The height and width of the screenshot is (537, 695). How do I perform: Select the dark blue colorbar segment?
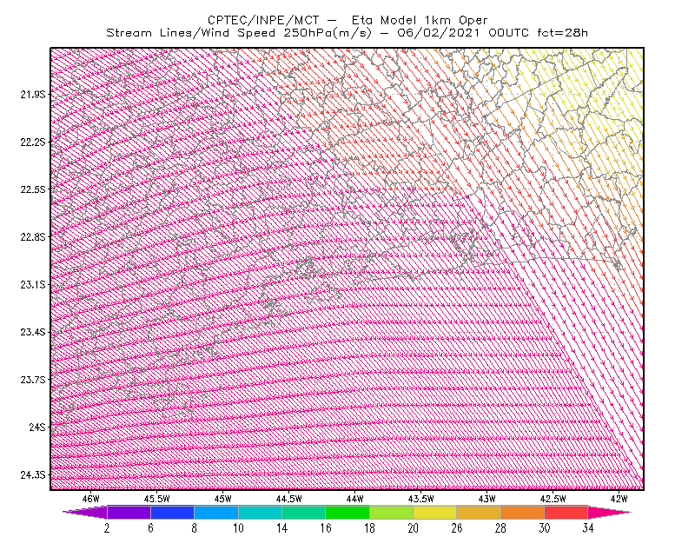click(172, 512)
